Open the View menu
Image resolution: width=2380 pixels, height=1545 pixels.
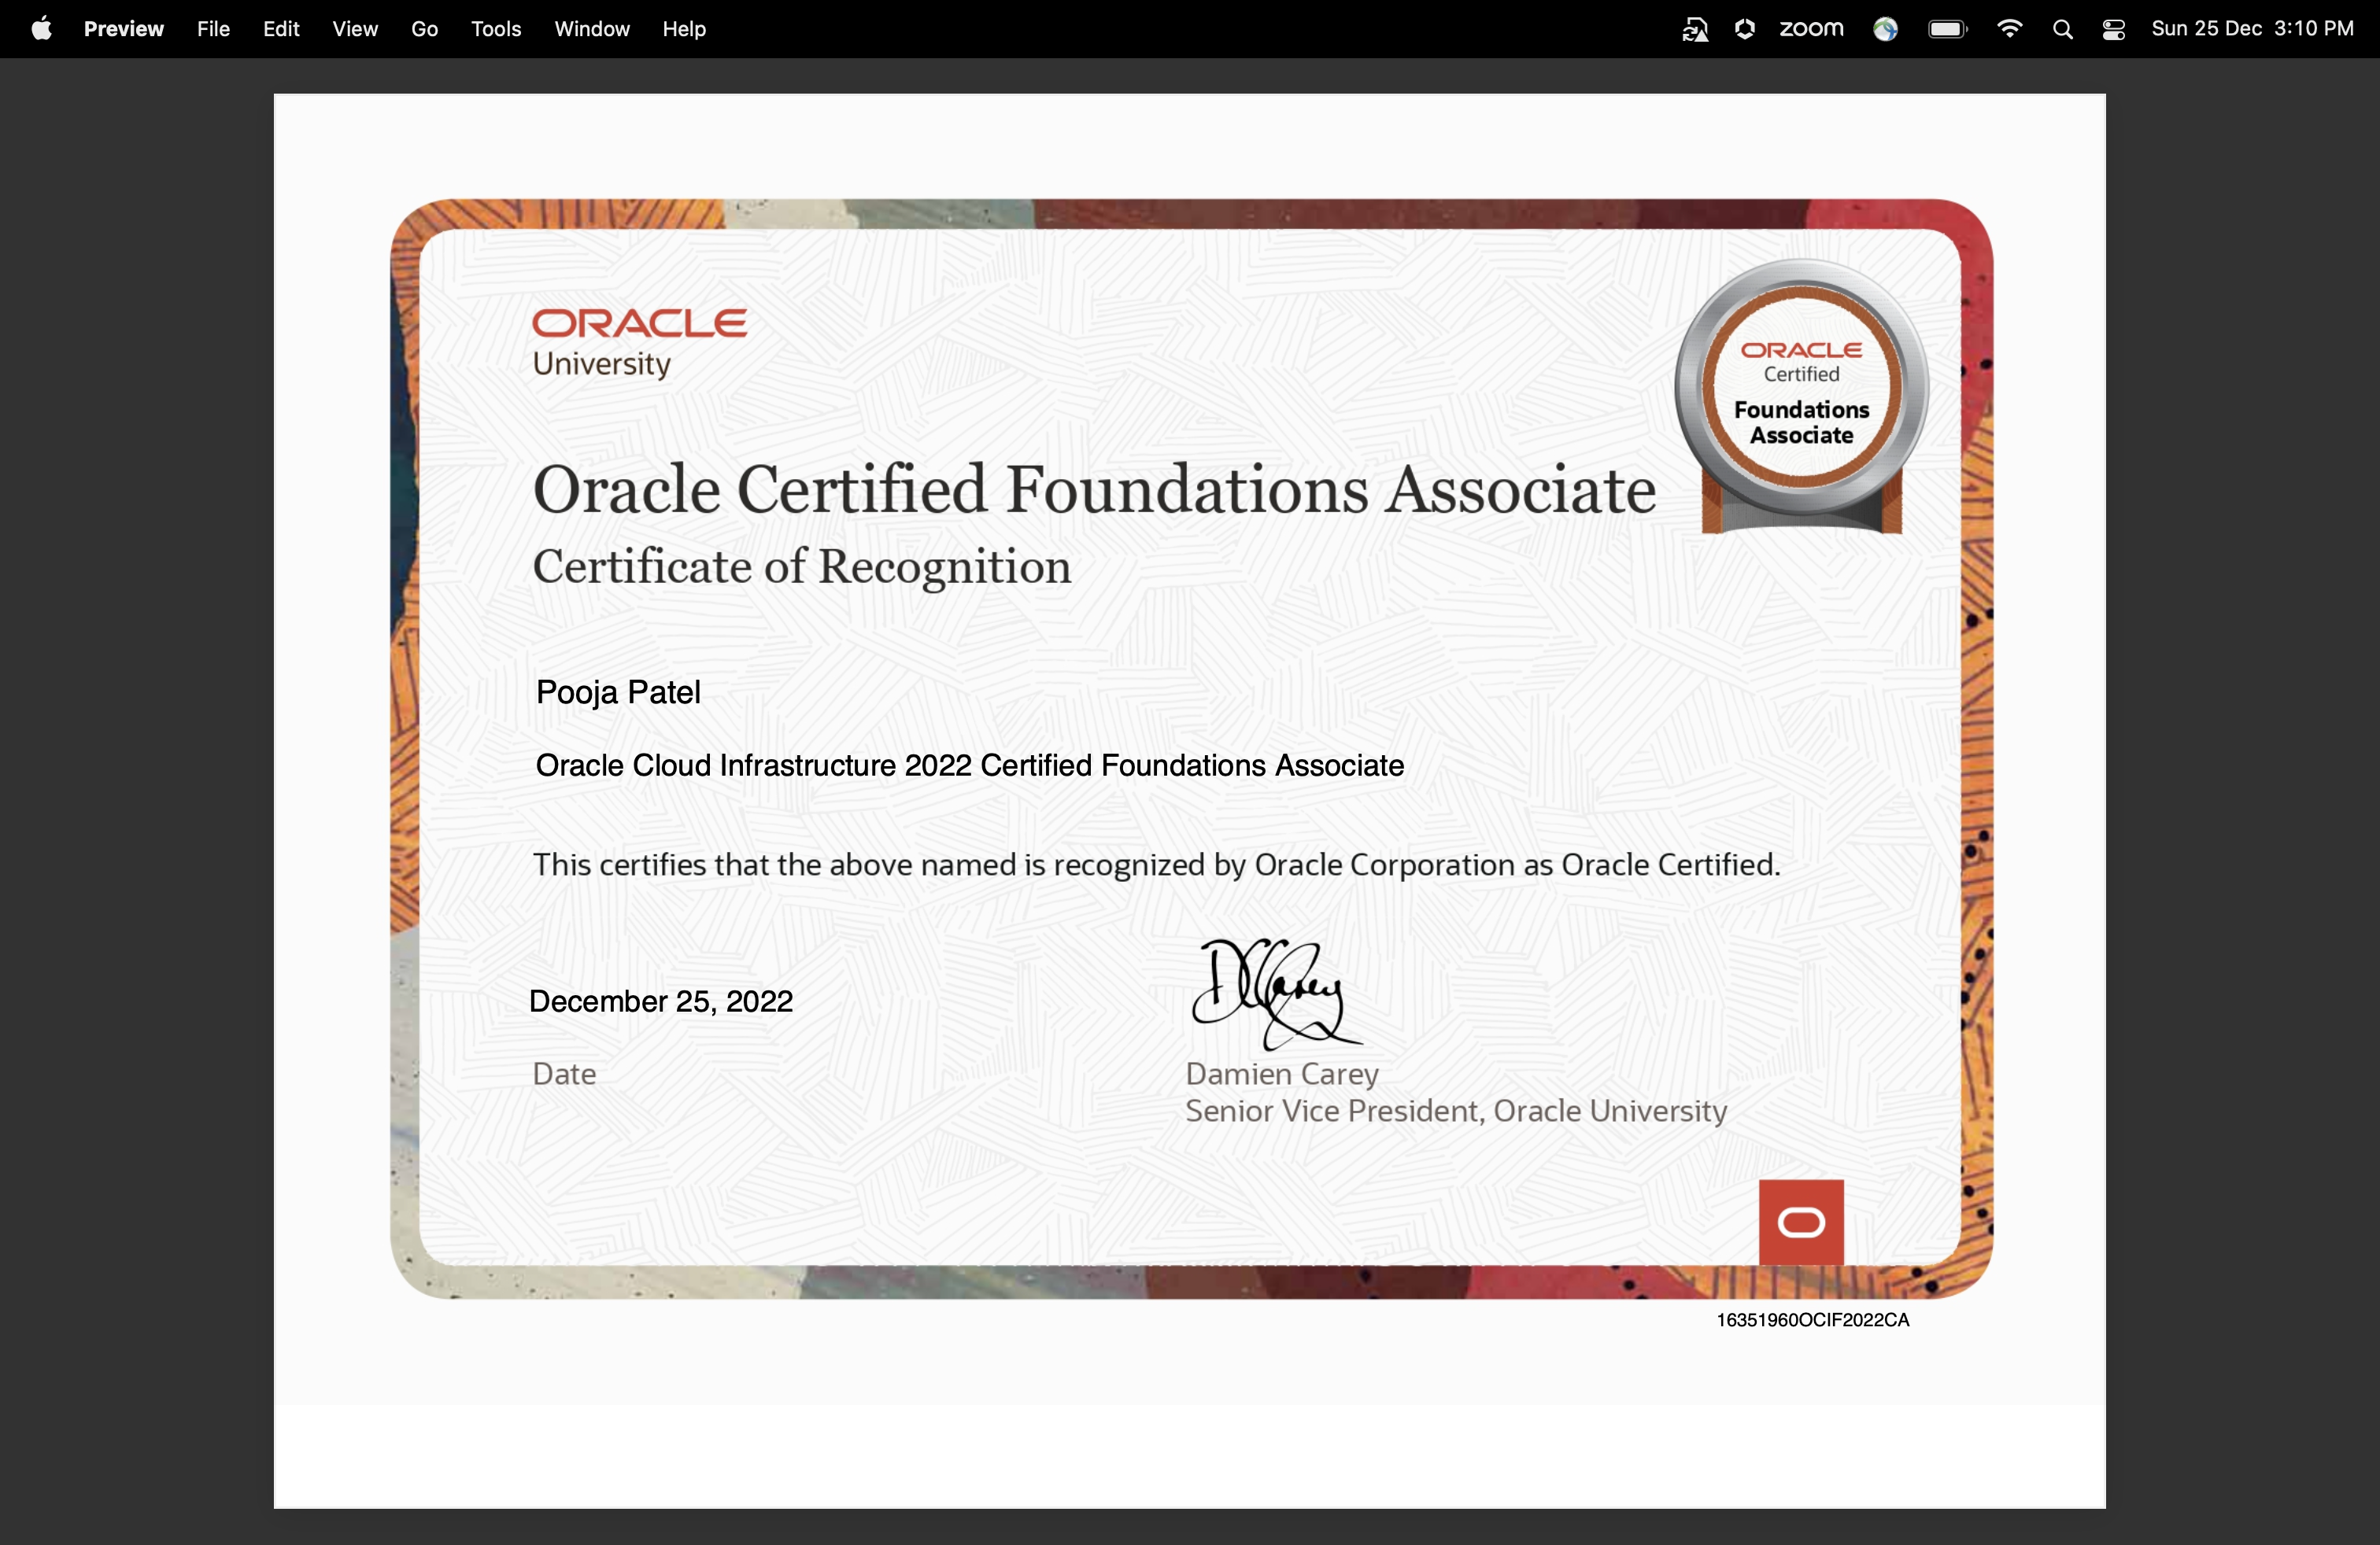click(355, 29)
